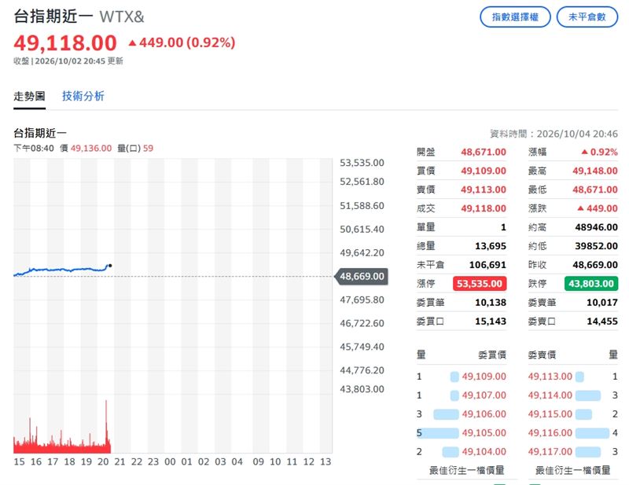The height and width of the screenshot is (485, 629).
Task: Click the 委買口 value 15,143
Action: pyautogui.click(x=491, y=321)
